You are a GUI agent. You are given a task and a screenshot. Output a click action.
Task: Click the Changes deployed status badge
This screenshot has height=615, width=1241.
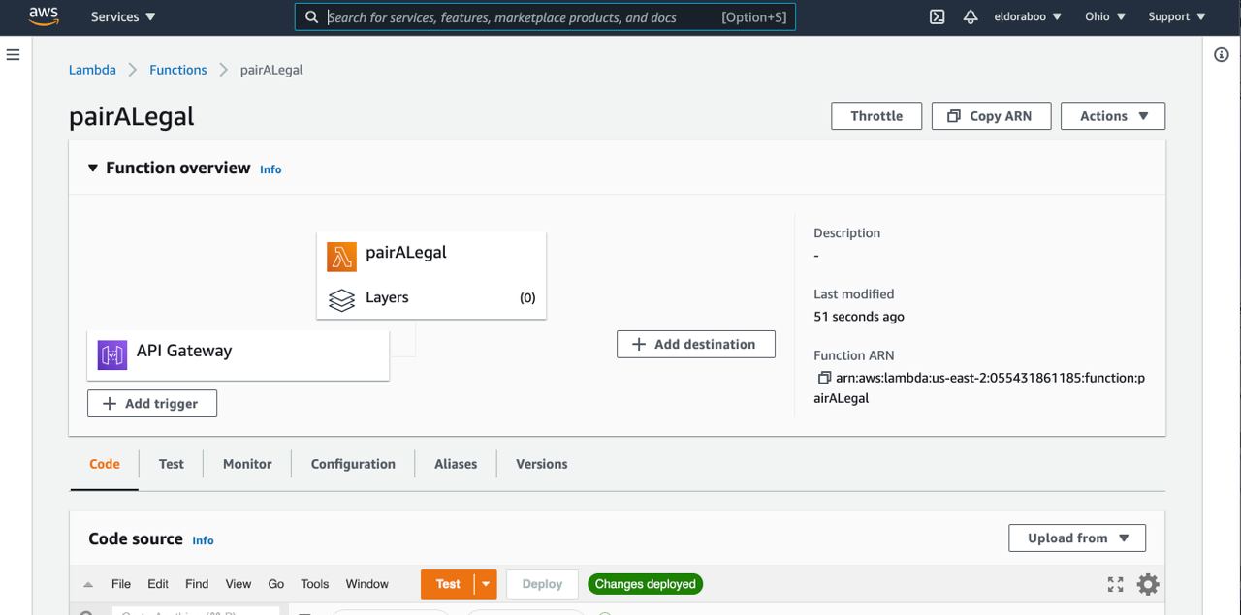(646, 584)
